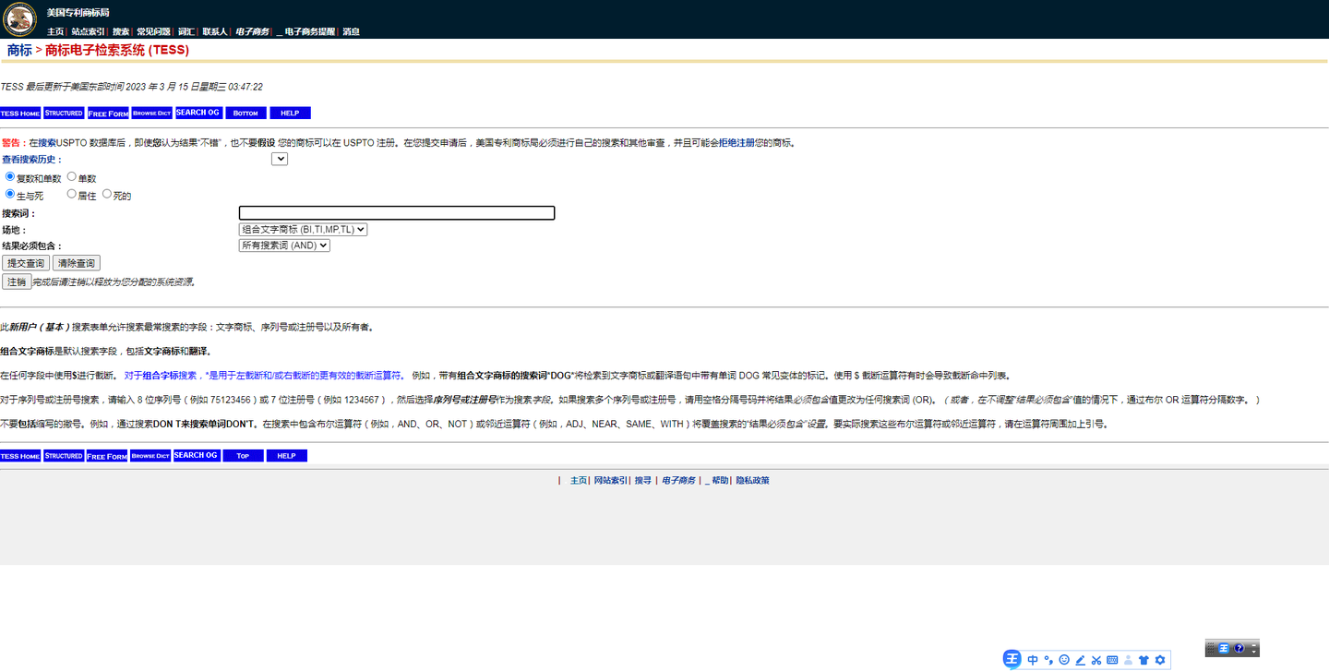The width and height of the screenshot is (1329, 671).
Task: Click the IME scissors screenshot icon
Action: click(x=1096, y=660)
